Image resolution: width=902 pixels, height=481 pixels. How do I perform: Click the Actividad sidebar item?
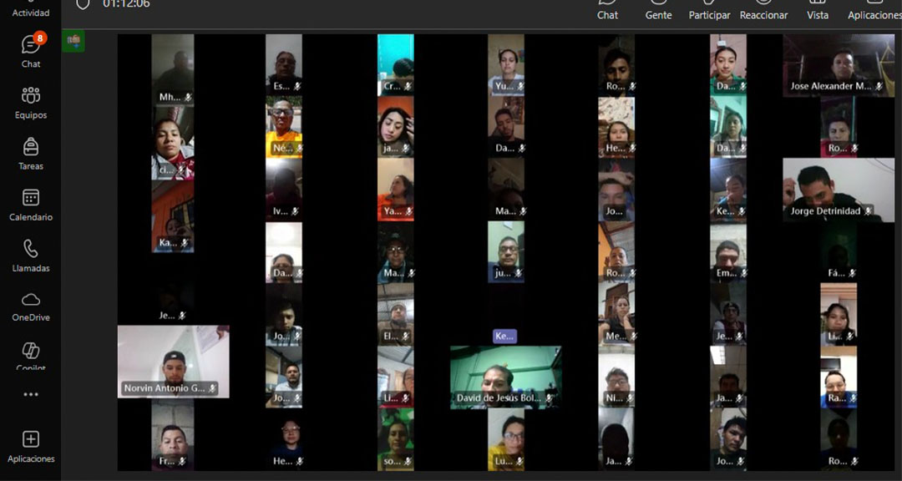pos(31,9)
